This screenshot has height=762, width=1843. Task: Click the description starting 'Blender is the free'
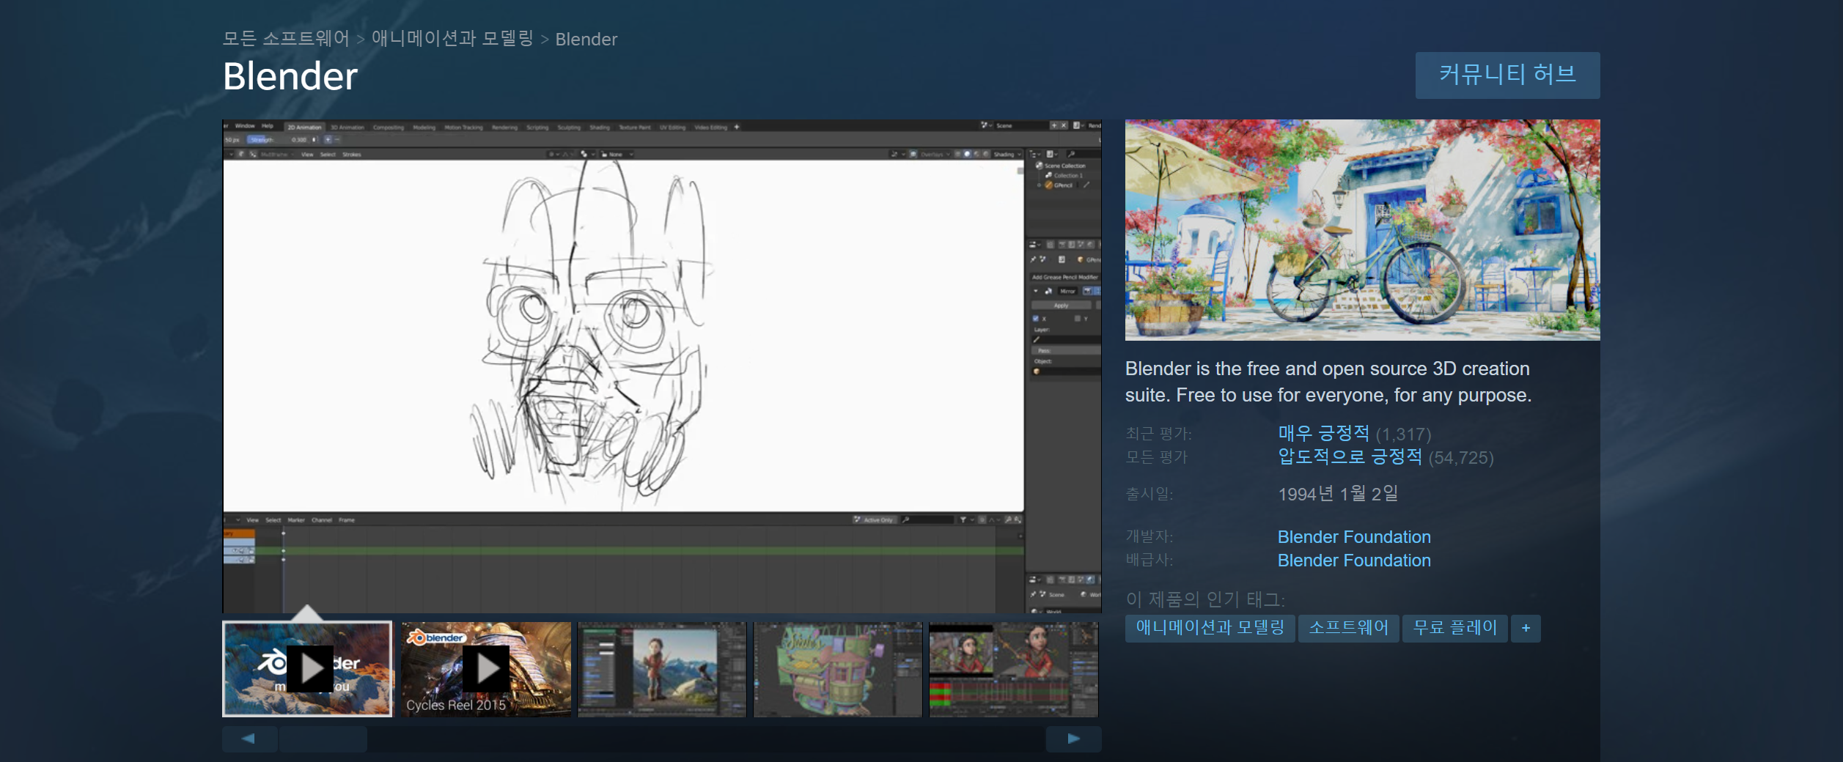pyautogui.click(x=1328, y=382)
